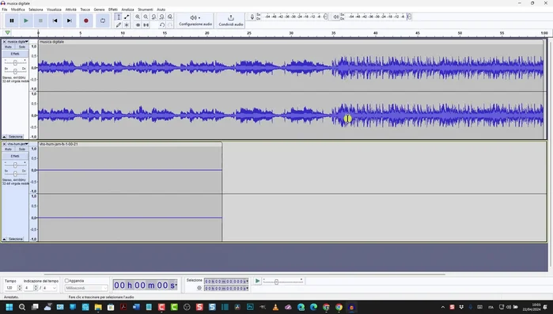The width and height of the screenshot is (553, 314).
Task: Open the time display format dropdown
Action: (176, 285)
